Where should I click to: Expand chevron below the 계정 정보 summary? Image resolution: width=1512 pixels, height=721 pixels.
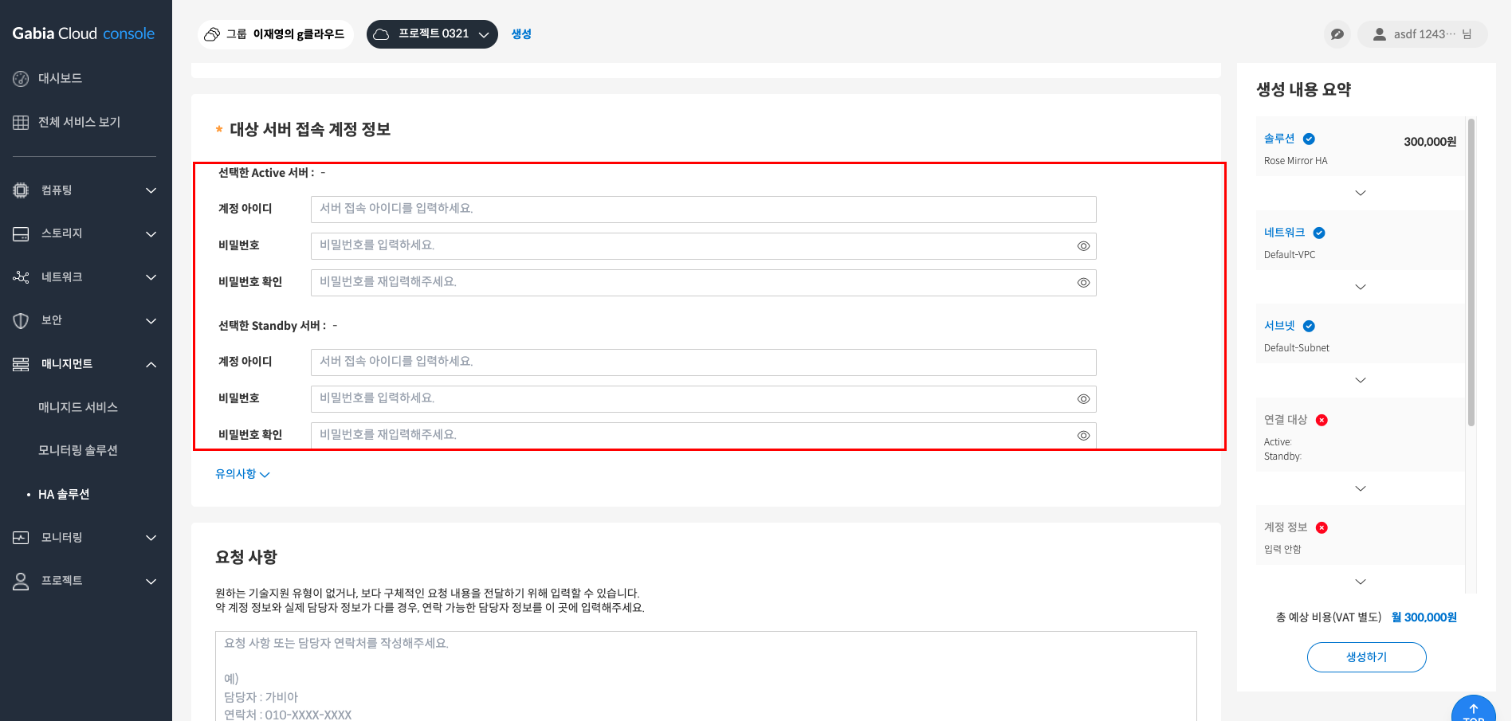1361,582
